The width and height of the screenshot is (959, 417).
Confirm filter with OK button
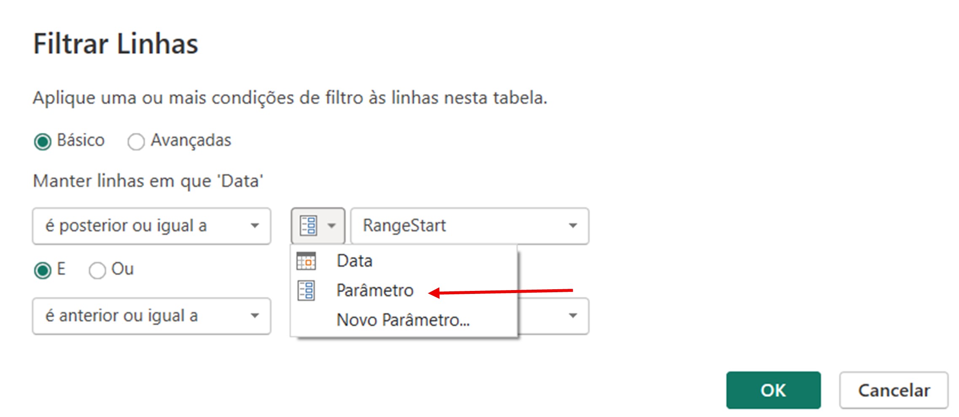(773, 390)
